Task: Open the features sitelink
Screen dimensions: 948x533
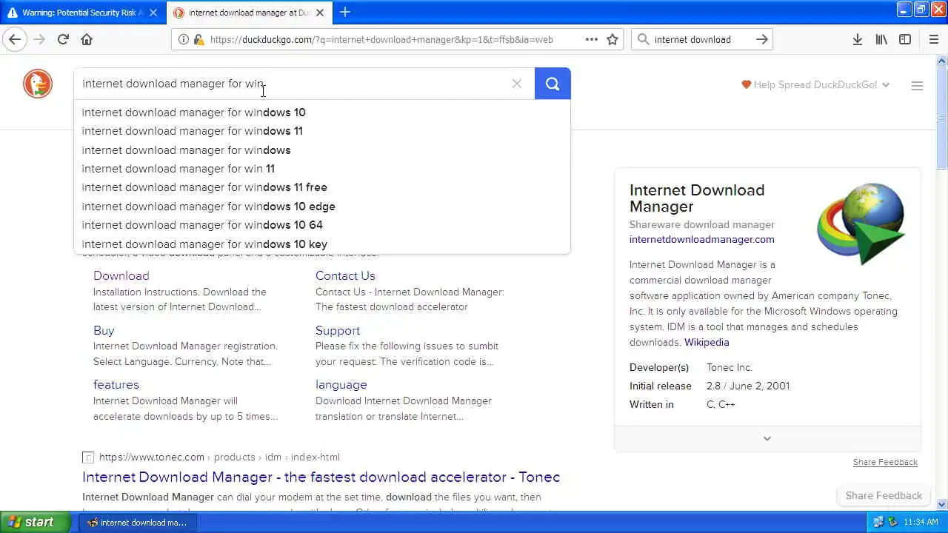Action: click(116, 384)
